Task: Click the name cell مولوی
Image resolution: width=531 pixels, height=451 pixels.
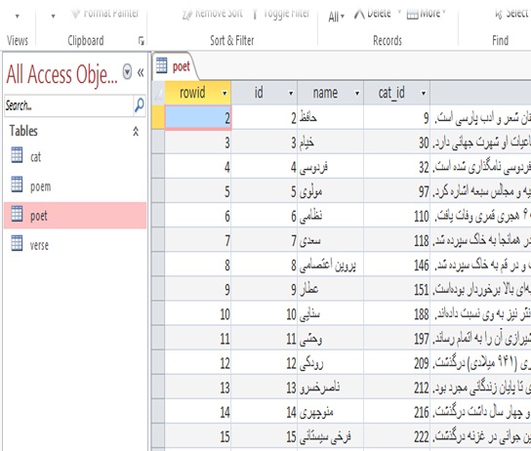Action: [331, 191]
